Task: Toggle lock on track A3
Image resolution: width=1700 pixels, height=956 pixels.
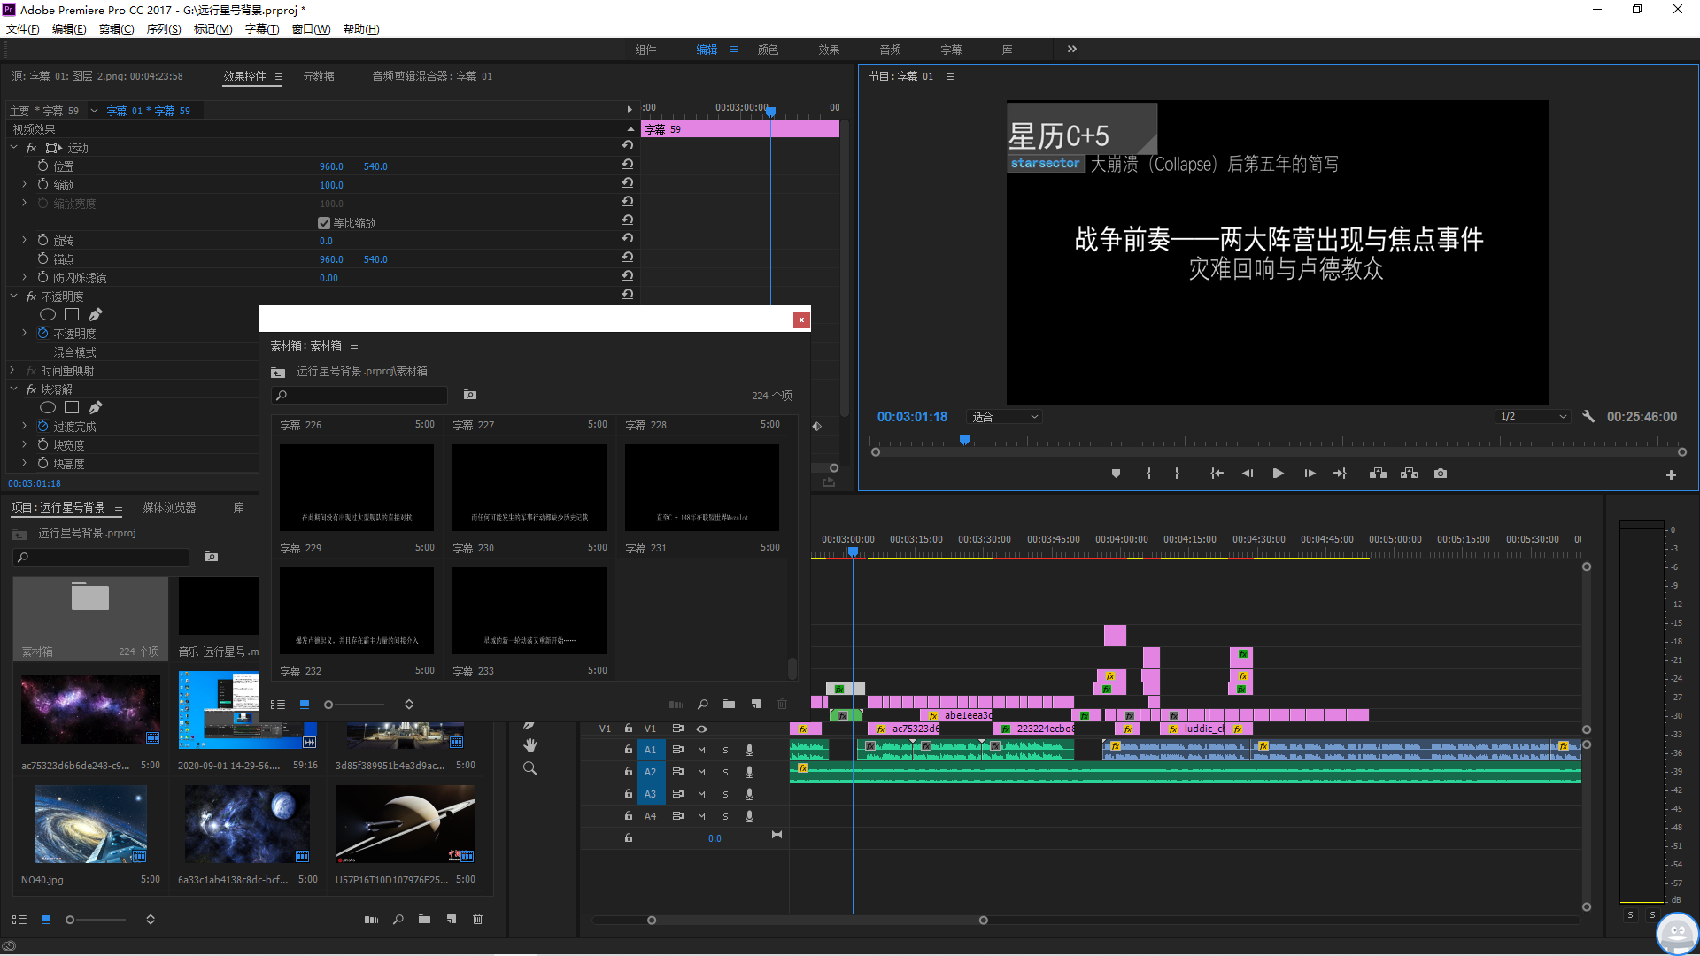Action: pos(629,794)
